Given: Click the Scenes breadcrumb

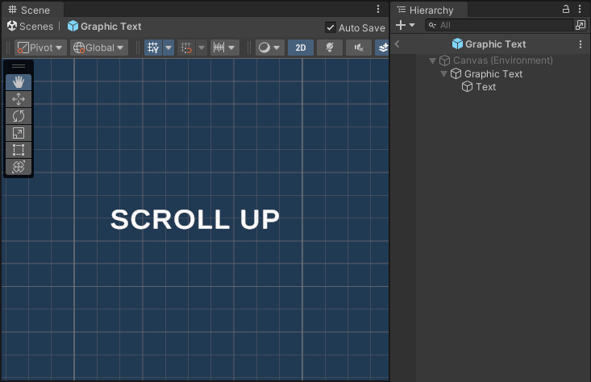Looking at the screenshot, I should (x=30, y=27).
